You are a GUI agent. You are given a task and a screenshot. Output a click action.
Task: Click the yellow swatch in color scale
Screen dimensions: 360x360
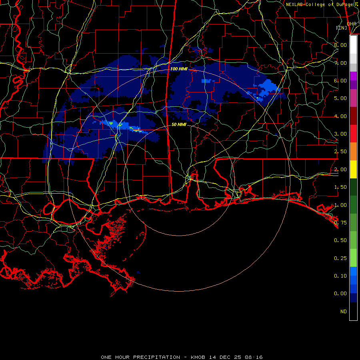(x=353, y=170)
